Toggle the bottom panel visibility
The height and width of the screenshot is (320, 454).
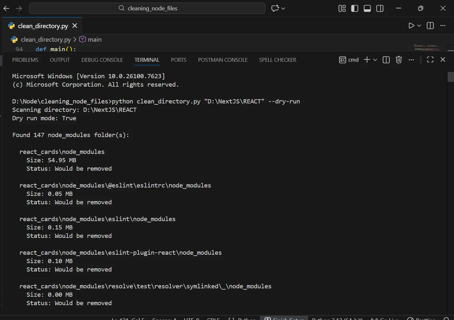coord(367,8)
